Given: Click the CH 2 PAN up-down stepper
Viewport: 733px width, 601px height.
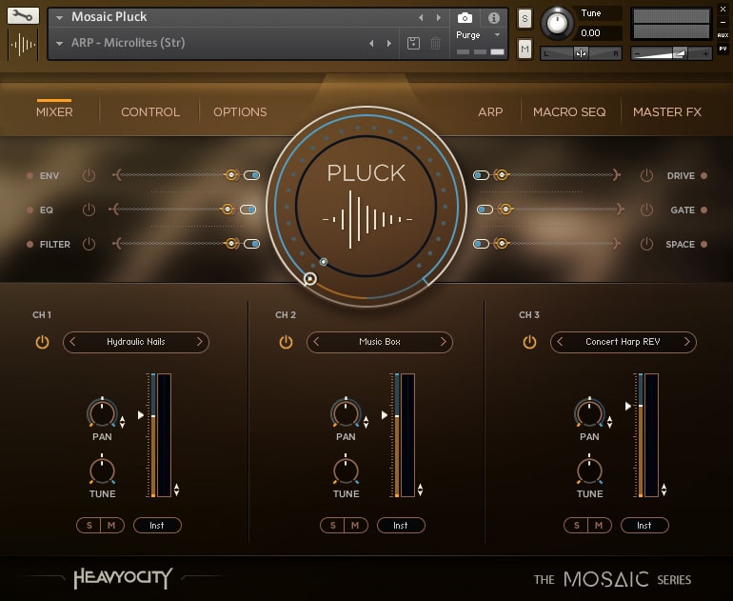Looking at the screenshot, I should coord(366,422).
